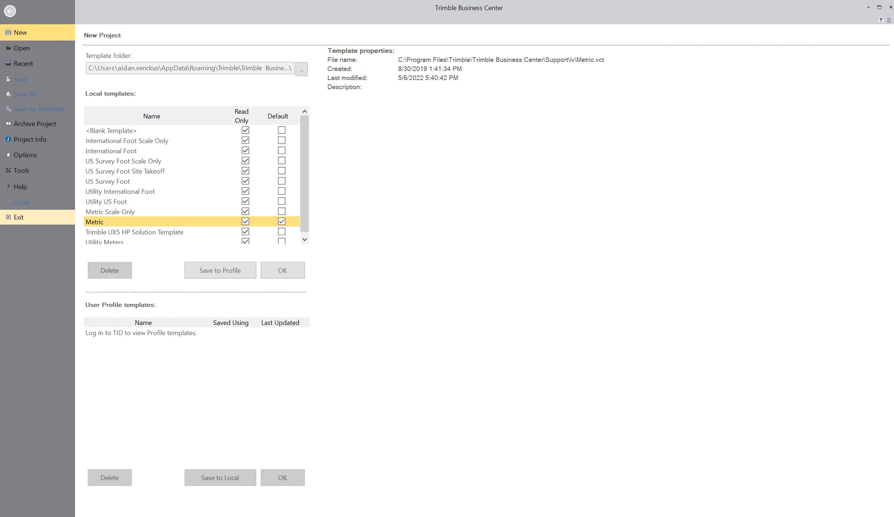Click the Metric.vct file name path text
Screen dimensions: 894x517
pos(501,60)
